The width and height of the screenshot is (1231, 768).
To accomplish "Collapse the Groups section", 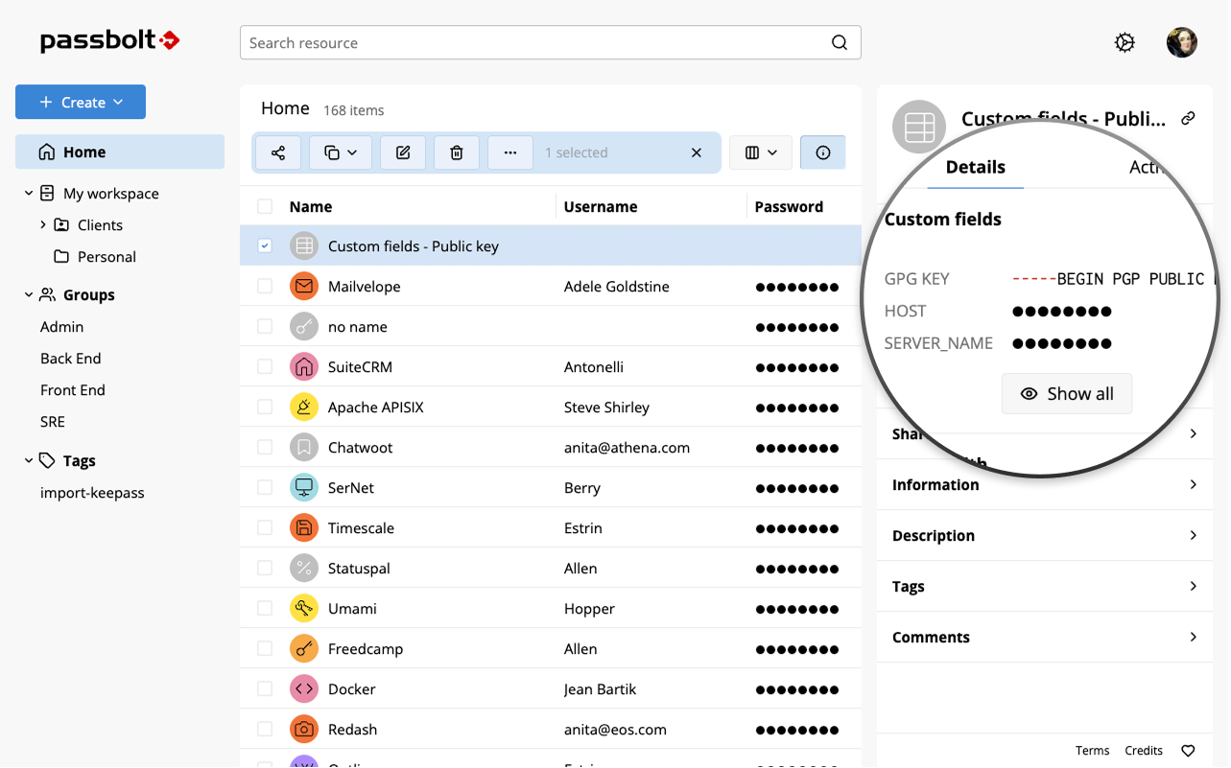I will pos(29,295).
